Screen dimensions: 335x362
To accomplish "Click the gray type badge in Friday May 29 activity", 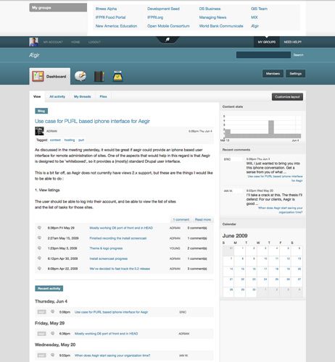I will pos(41,334).
